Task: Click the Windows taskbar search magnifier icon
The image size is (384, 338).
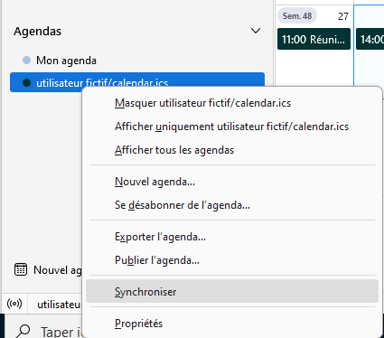Action: 23,332
